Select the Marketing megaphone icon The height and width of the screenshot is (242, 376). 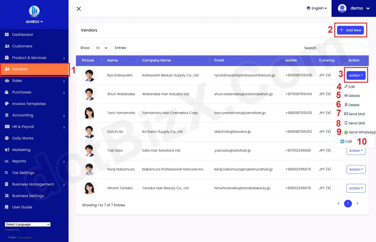click(6, 150)
